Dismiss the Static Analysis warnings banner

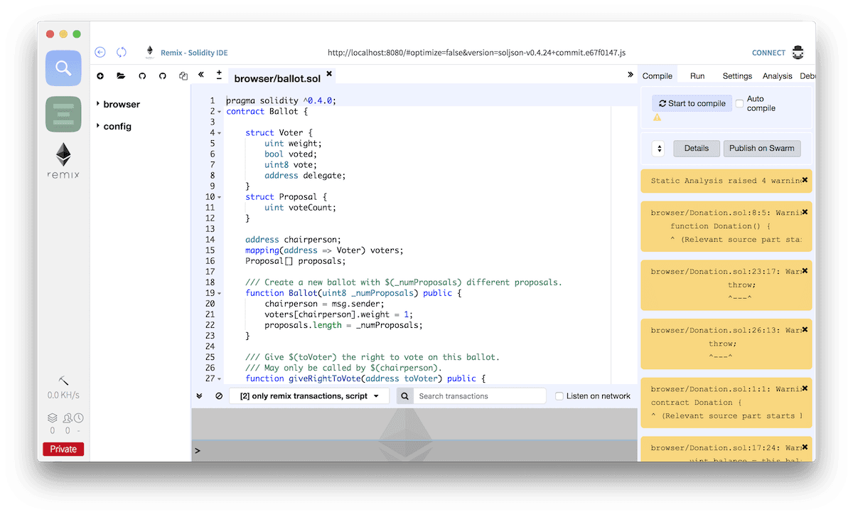pyautogui.click(x=805, y=179)
